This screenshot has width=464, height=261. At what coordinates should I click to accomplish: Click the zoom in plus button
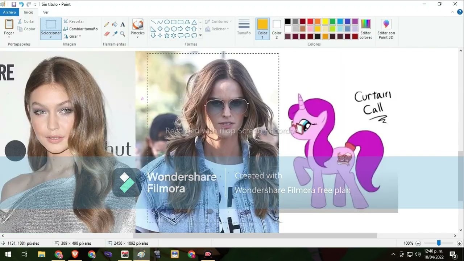pyautogui.click(x=459, y=243)
